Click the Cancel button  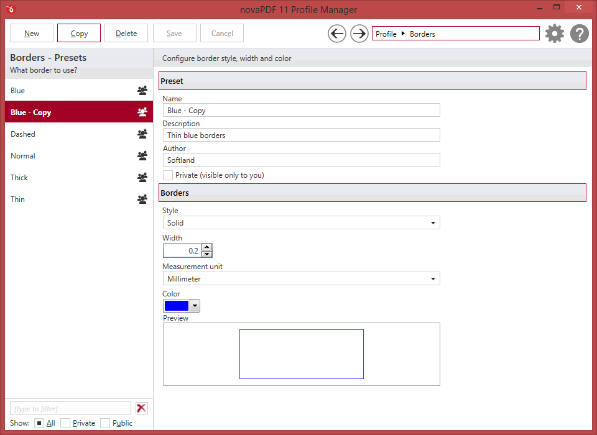[222, 33]
